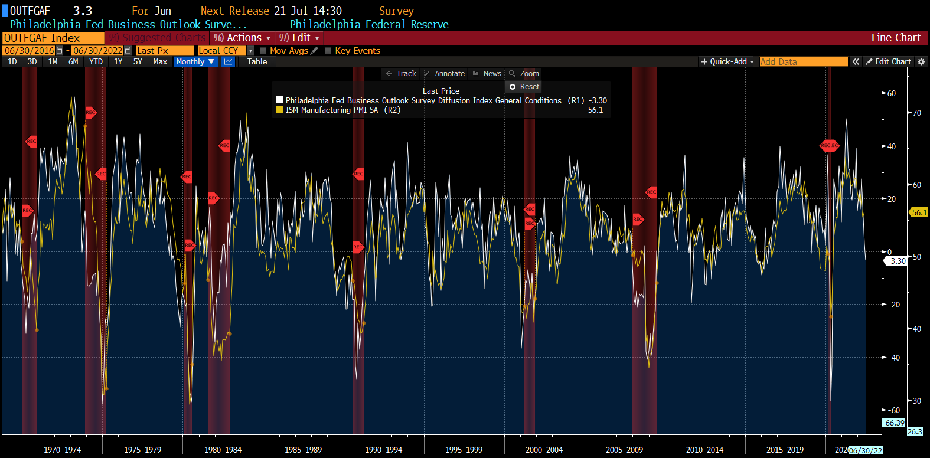This screenshot has width=930, height=458.
Task: Click the 1970-1974 x-axis label
Action: tap(62, 450)
